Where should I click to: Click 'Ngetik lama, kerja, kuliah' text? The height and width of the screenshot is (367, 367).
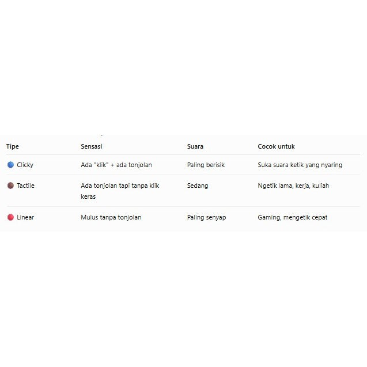293,186
